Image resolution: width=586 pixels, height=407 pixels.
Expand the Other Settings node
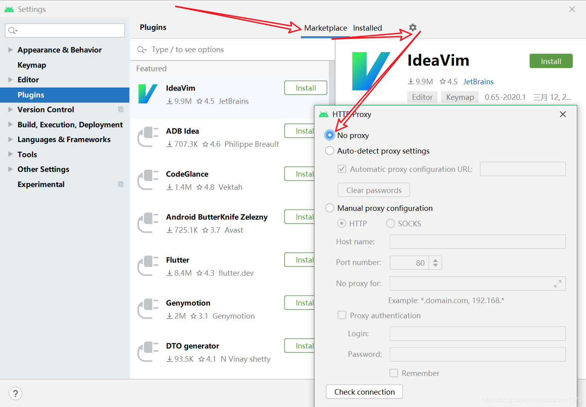(11, 169)
